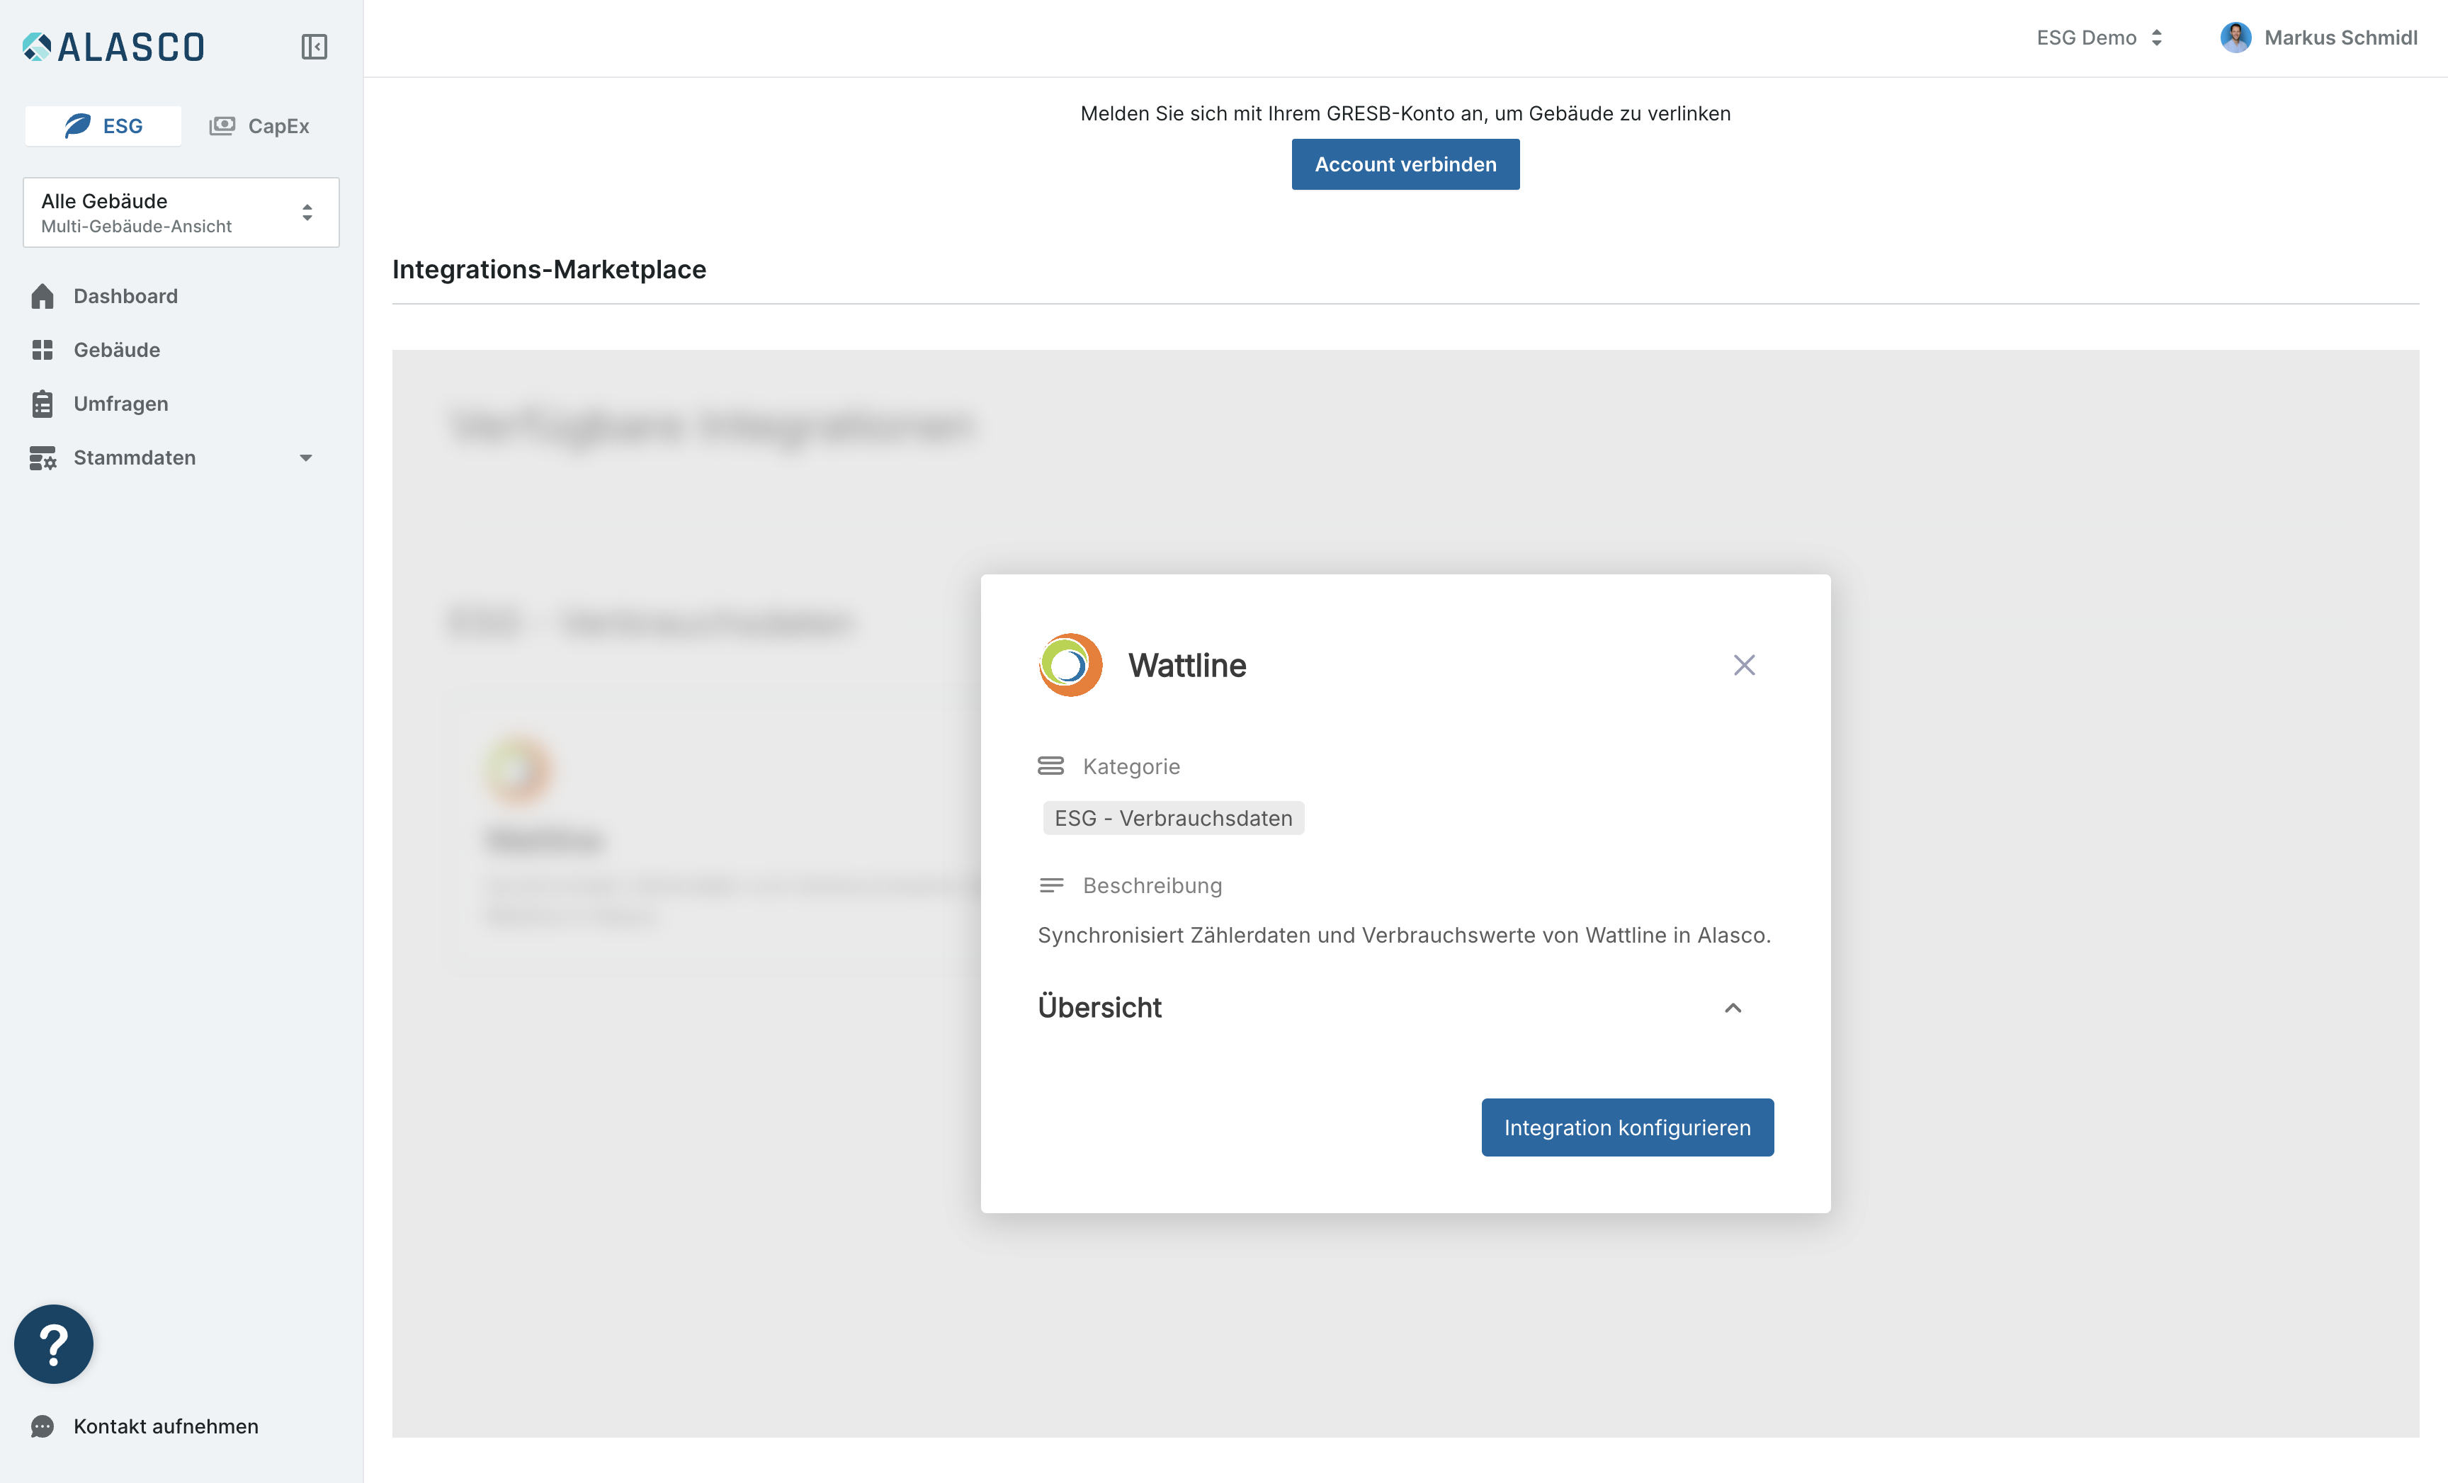The image size is (2448, 1483).
Task: Click the Account verbinden button
Action: pos(1405,164)
